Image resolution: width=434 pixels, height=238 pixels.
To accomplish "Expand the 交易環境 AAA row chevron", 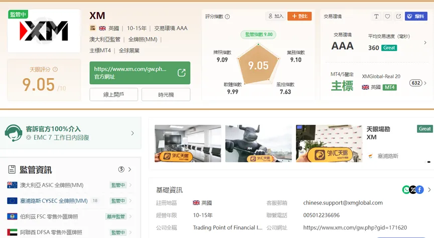I will click(425, 43).
